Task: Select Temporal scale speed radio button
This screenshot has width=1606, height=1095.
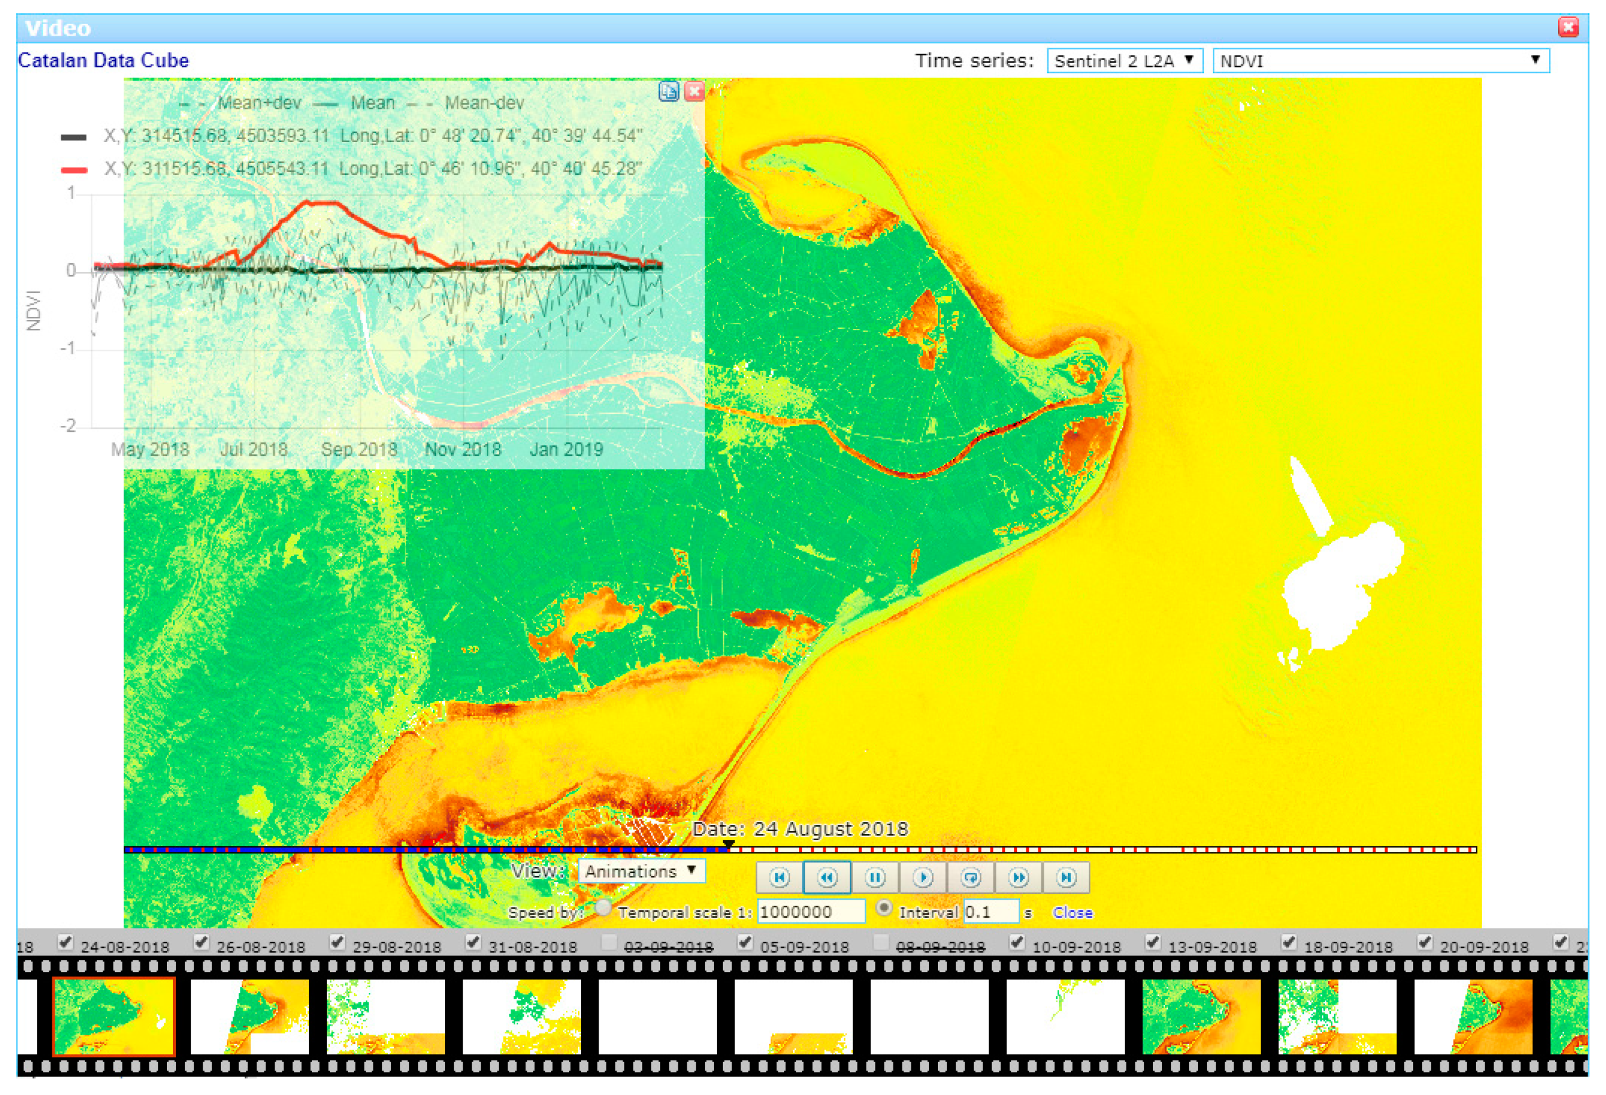Action: point(602,908)
